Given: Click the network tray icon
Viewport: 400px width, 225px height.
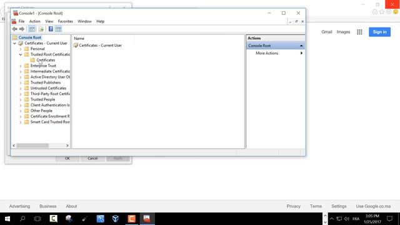Looking at the screenshot, I should click(x=339, y=219).
